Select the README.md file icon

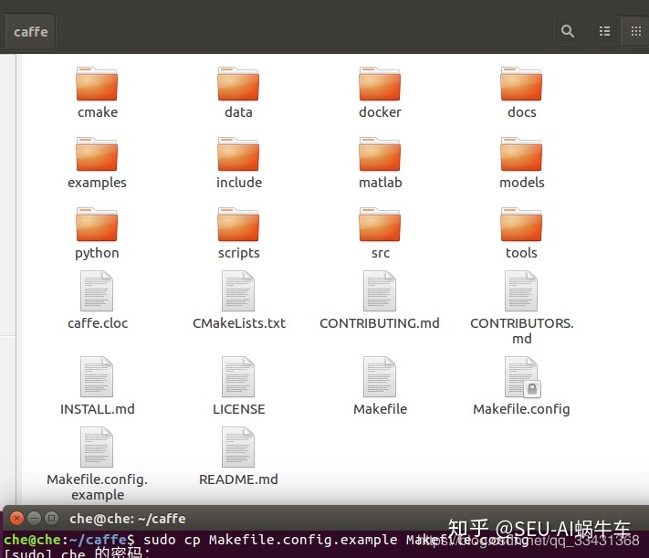pos(238,447)
